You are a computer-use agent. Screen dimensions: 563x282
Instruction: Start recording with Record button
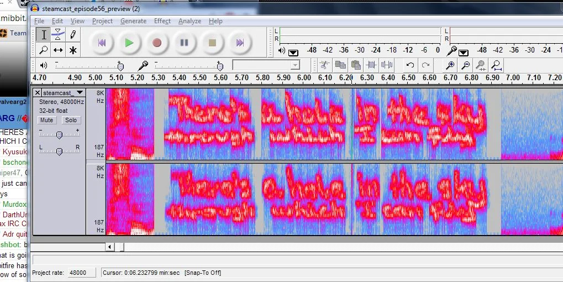(156, 43)
